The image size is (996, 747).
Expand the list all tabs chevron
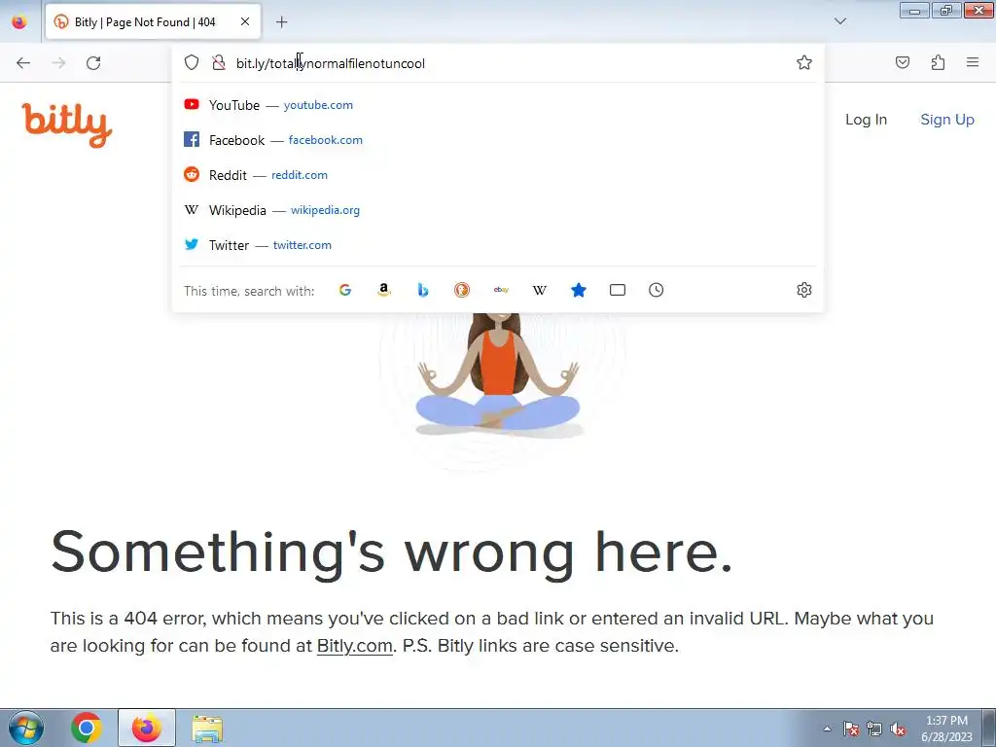[x=839, y=21]
